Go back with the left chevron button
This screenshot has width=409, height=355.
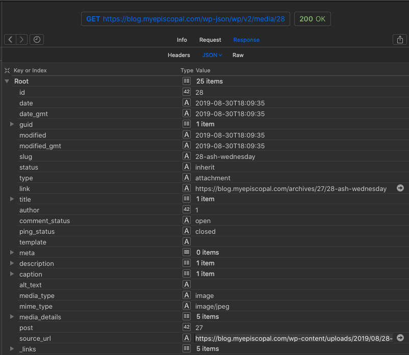click(x=10, y=40)
